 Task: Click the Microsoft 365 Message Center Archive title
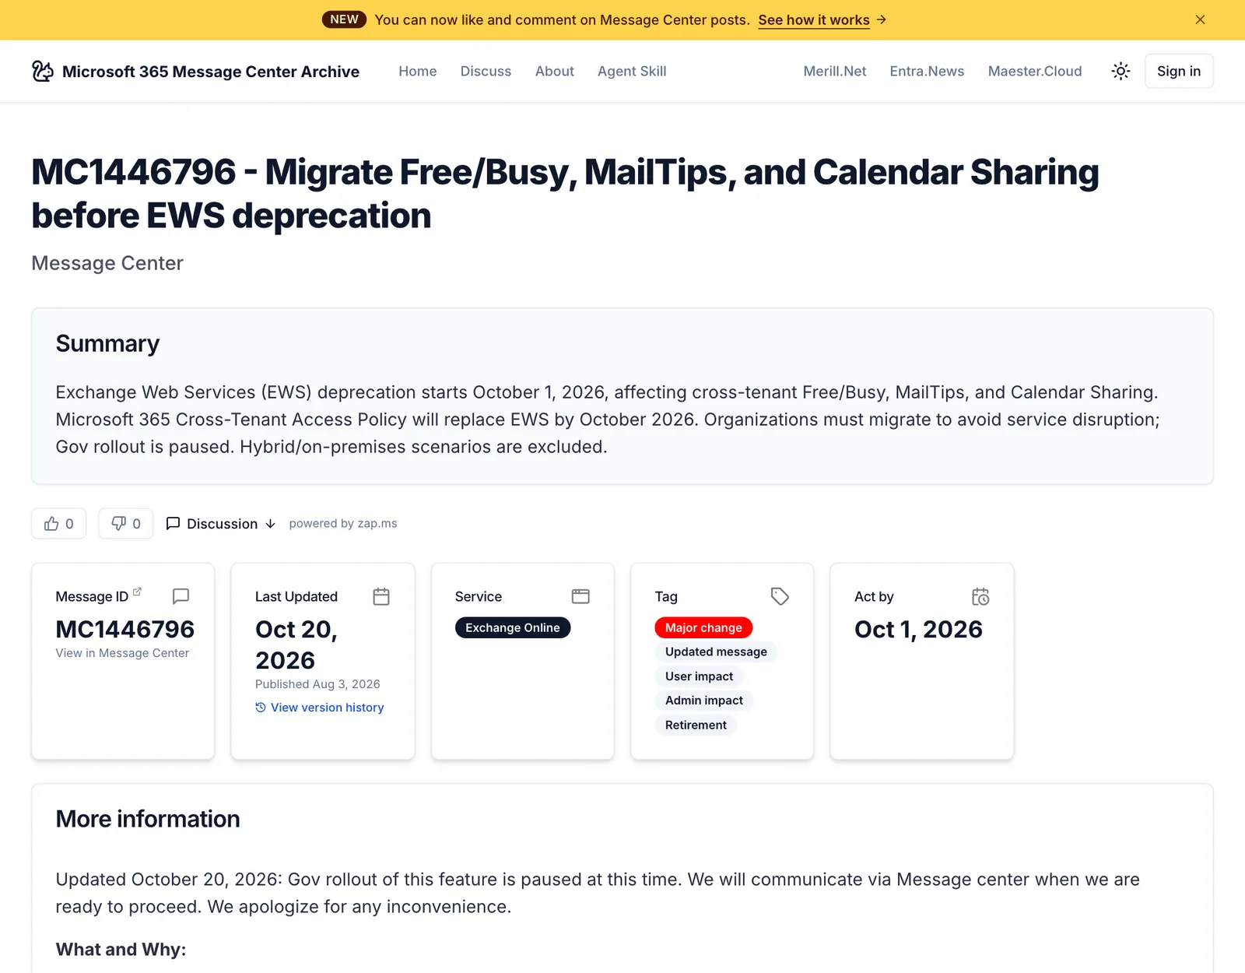point(211,72)
